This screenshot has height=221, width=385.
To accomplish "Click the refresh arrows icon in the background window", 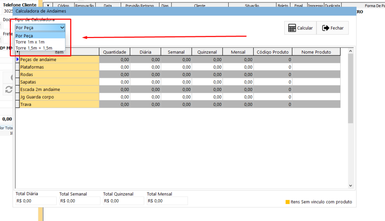I will (x=9, y=90).
